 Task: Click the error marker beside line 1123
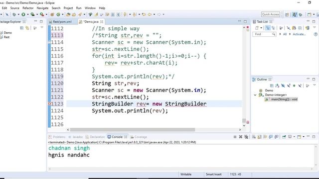pyautogui.click(x=49, y=104)
